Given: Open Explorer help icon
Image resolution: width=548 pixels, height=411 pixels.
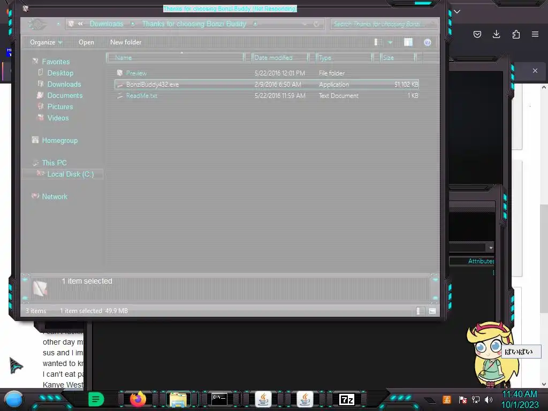Looking at the screenshot, I should tap(427, 42).
